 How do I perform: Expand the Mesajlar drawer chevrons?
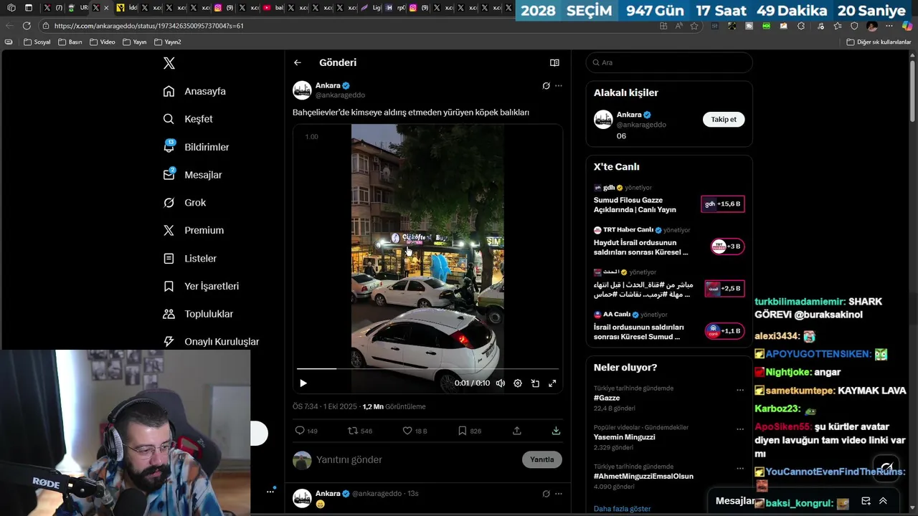pos(883,501)
